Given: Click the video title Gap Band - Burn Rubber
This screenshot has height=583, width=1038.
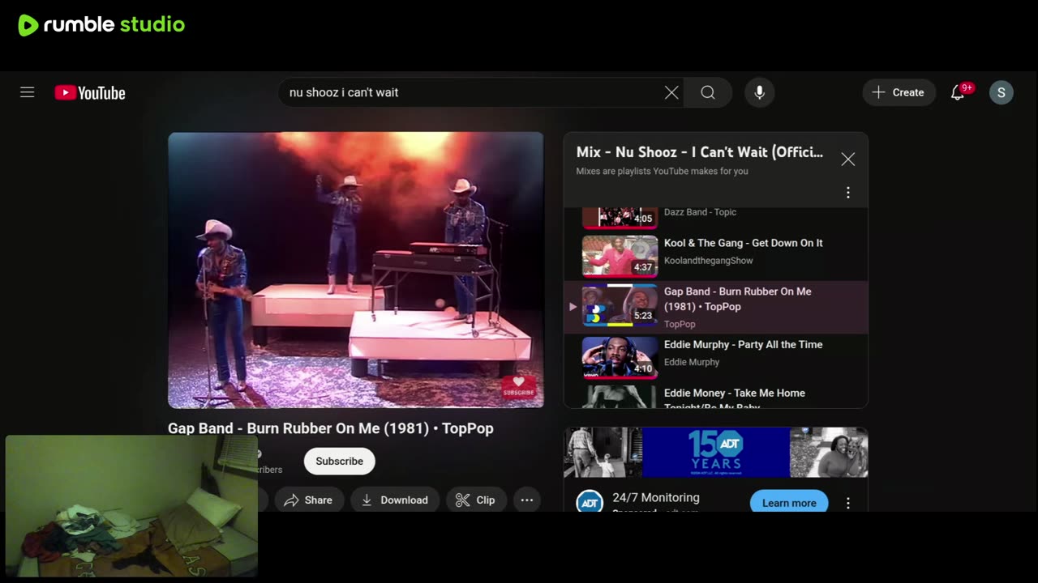Looking at the screenshot, I should 330,428.
